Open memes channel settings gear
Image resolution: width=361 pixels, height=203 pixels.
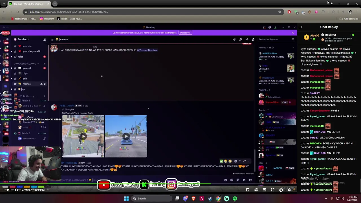pos(45,84)
